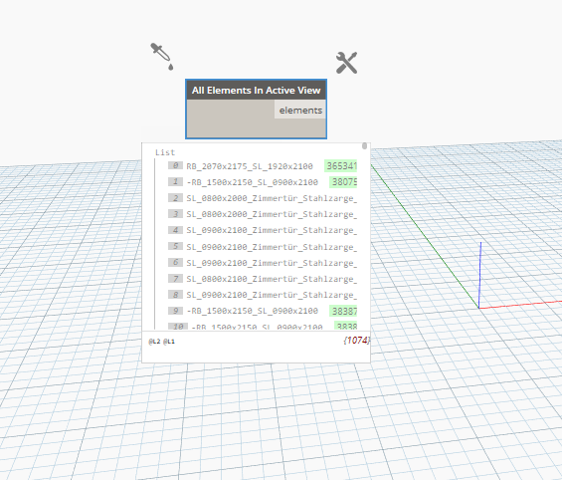Expand the List root in the preview

click(165, 152)
